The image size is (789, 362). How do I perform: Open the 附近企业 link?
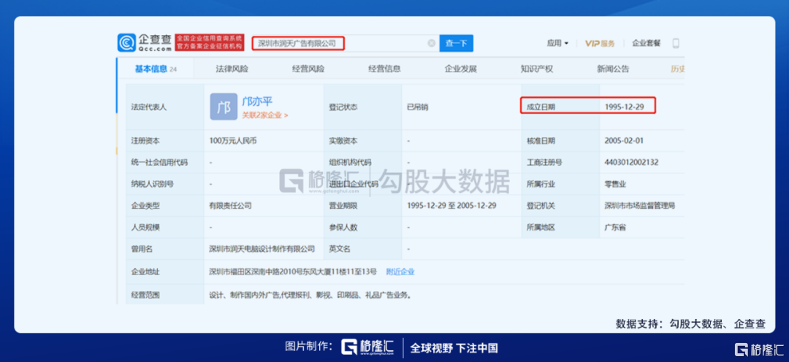click(x=400, y=271)
